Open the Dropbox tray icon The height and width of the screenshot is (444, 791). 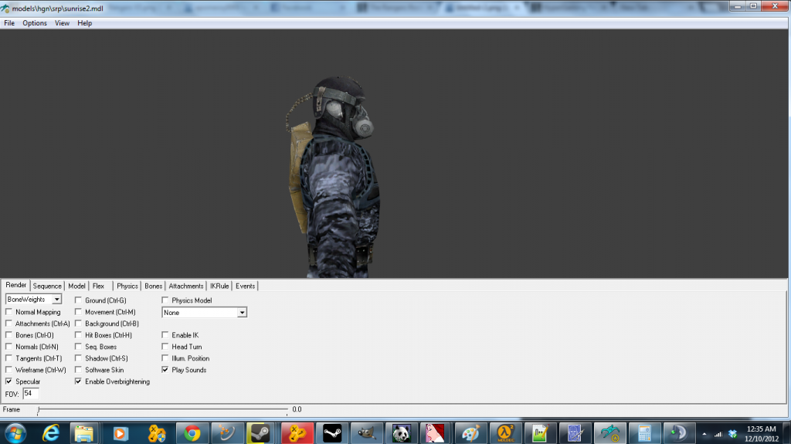(x=732, y=434)
